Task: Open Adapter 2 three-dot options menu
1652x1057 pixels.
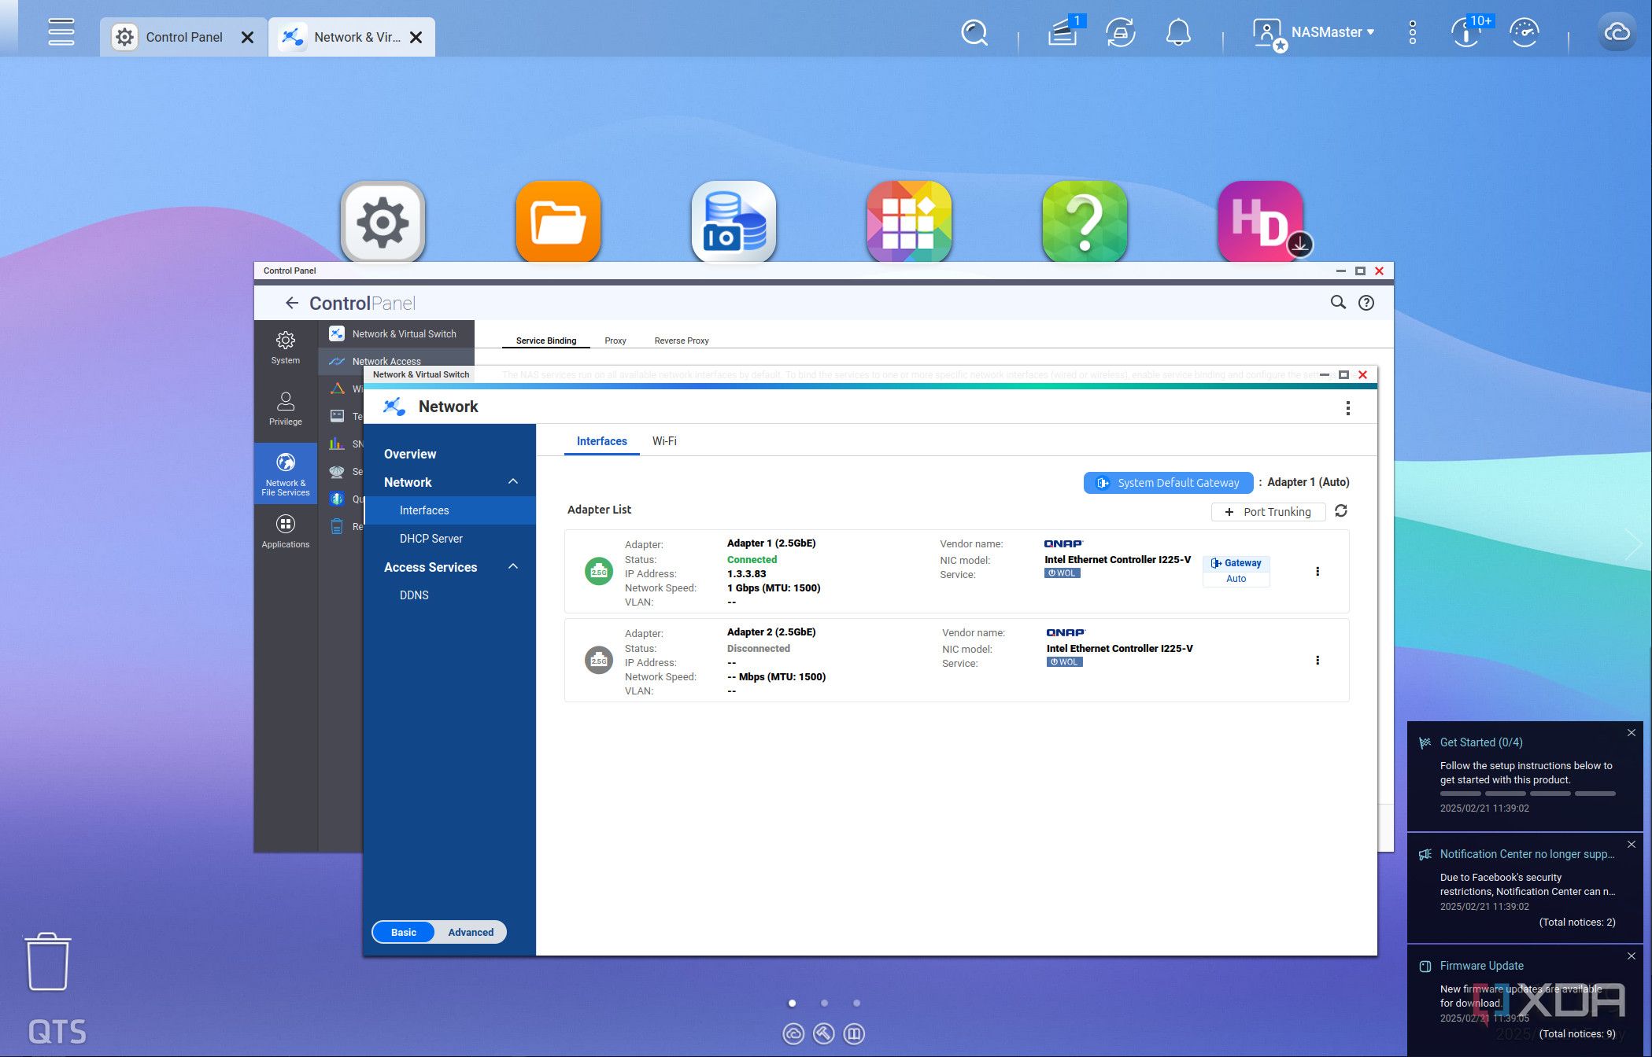Action: tap(1318, 661)
